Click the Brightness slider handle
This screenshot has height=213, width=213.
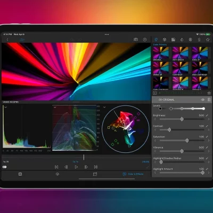(x=182, y=119)
